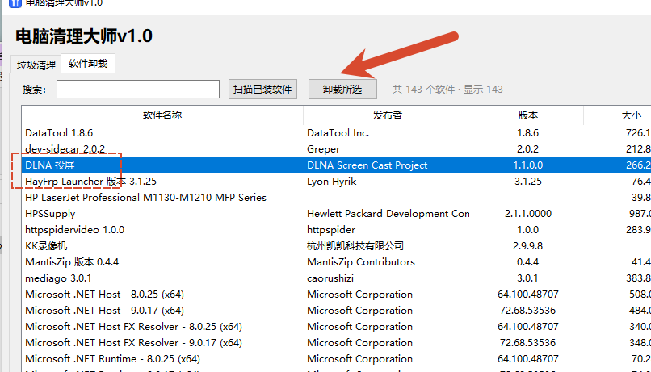The image size is (651, 372).
Task: Select Microsoft .NET Host FX Resolver - 8.0.25
Action: coord(336,327)
